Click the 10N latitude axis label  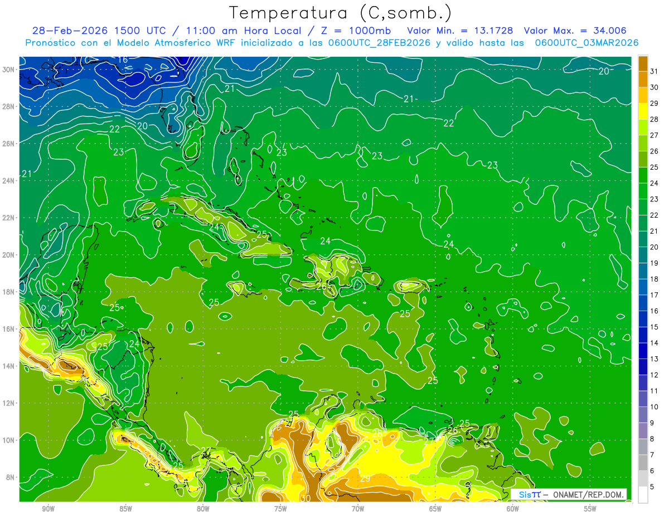click(x=9, y=440)
